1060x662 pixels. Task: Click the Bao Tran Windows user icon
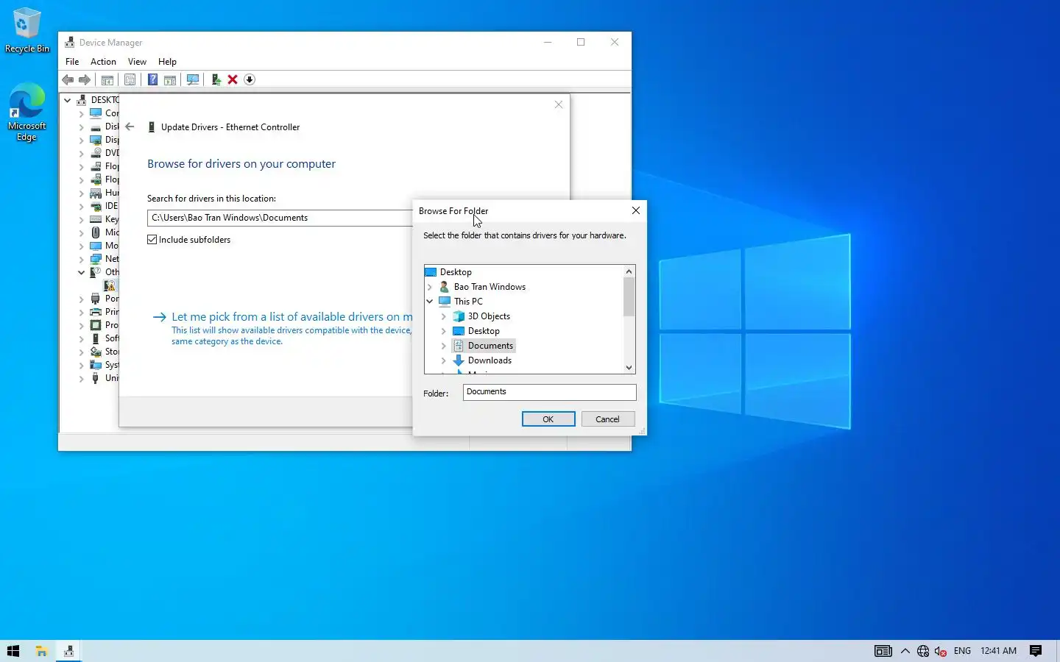[x=445, y=287]
